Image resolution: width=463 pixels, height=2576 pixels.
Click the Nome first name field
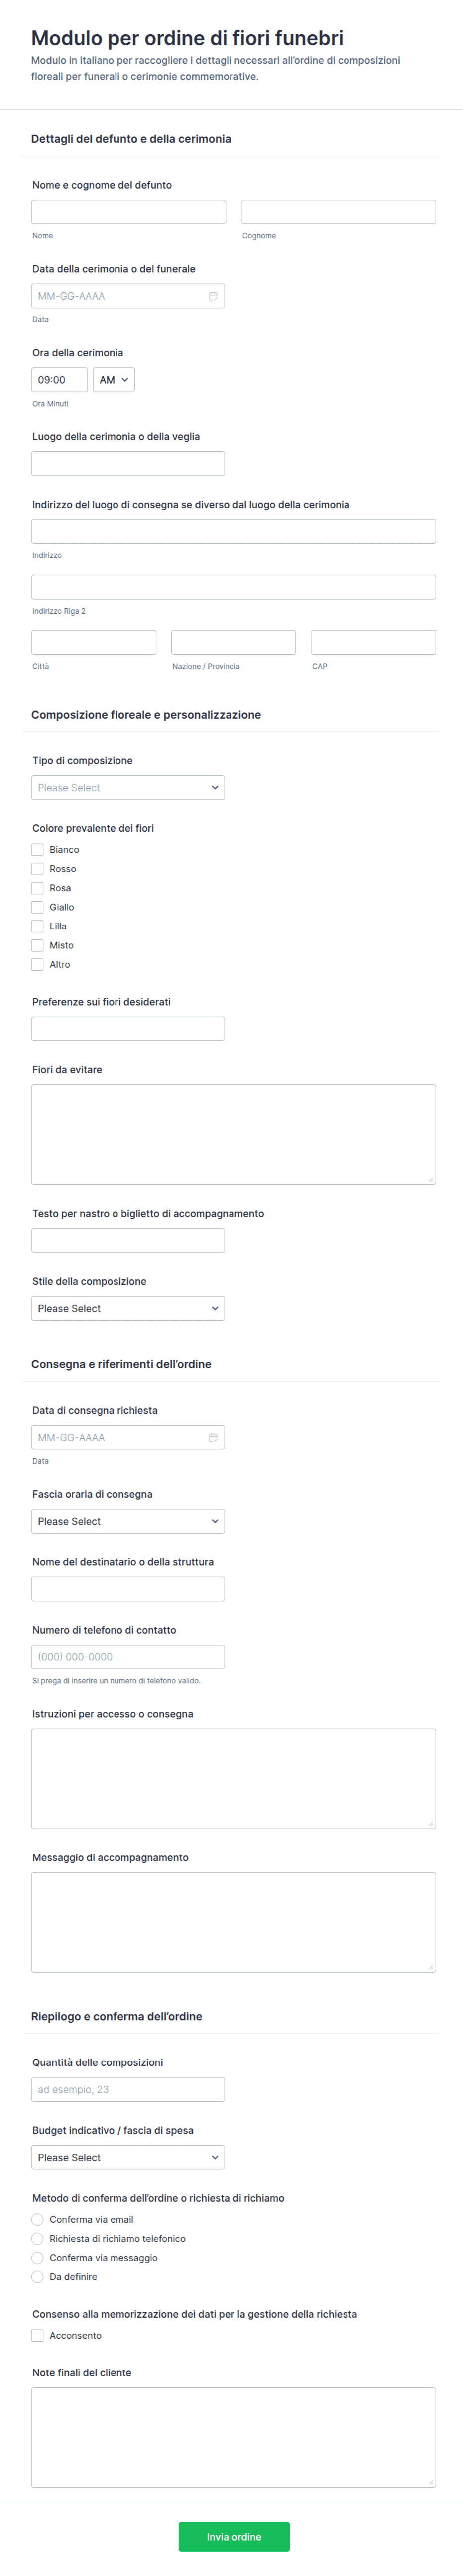(x=128, y=212)
